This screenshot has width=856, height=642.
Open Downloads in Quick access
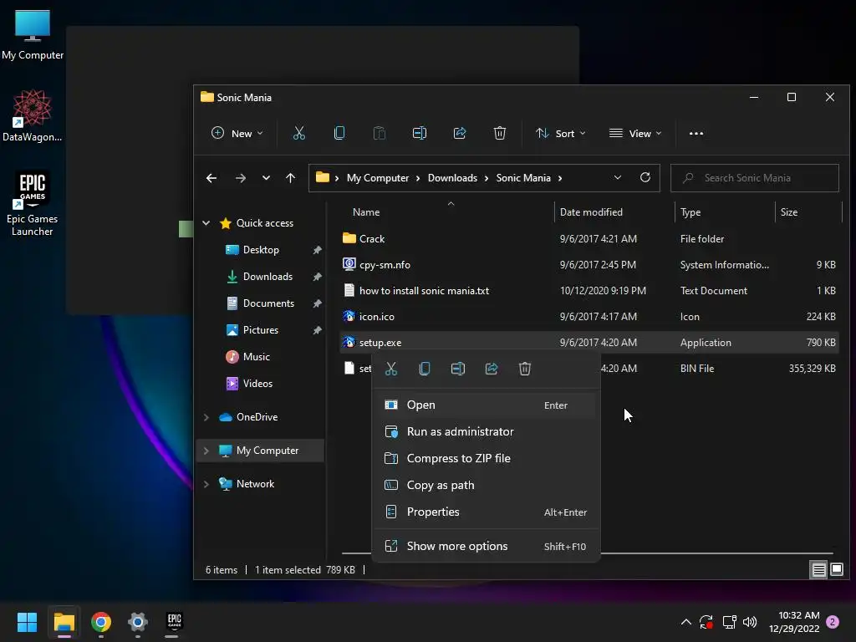[267, 277]
